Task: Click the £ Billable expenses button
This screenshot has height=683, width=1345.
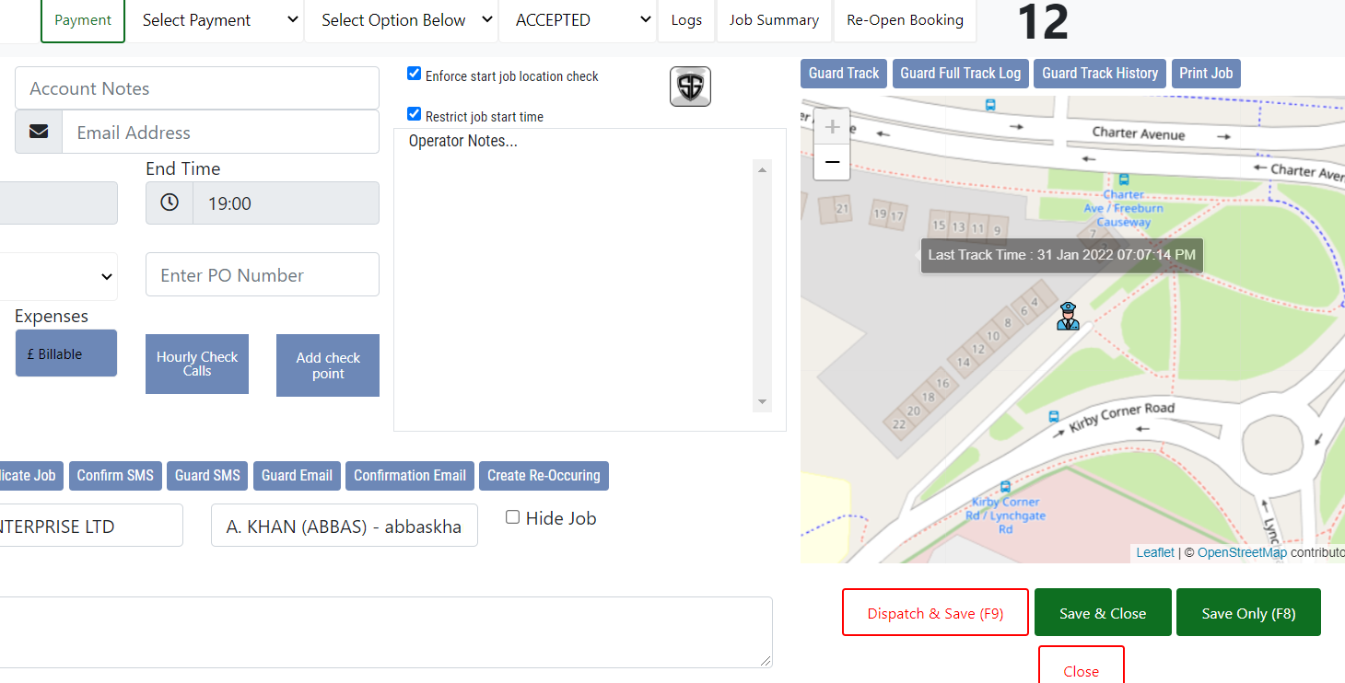Action: click(66, 353)
